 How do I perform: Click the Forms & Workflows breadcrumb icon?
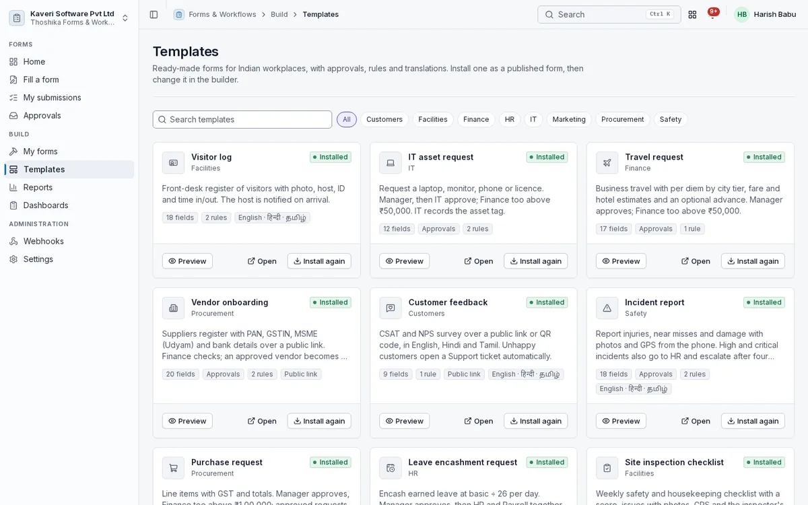(x=178, y=14)
